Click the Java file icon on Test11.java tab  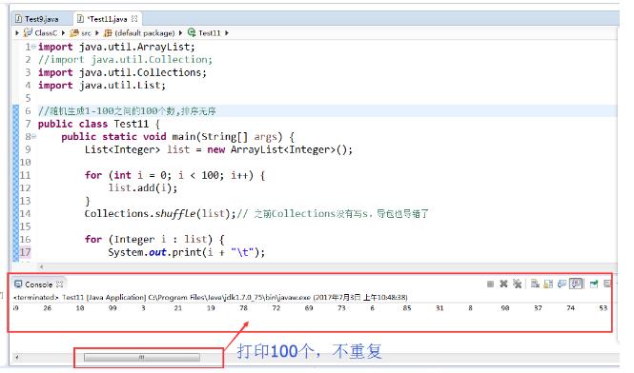tap(80, 19)
